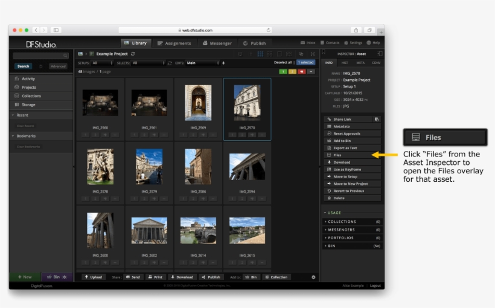495x308 pixels.
Task: Collapse the Bookmarks section
Action: (13, 136)
